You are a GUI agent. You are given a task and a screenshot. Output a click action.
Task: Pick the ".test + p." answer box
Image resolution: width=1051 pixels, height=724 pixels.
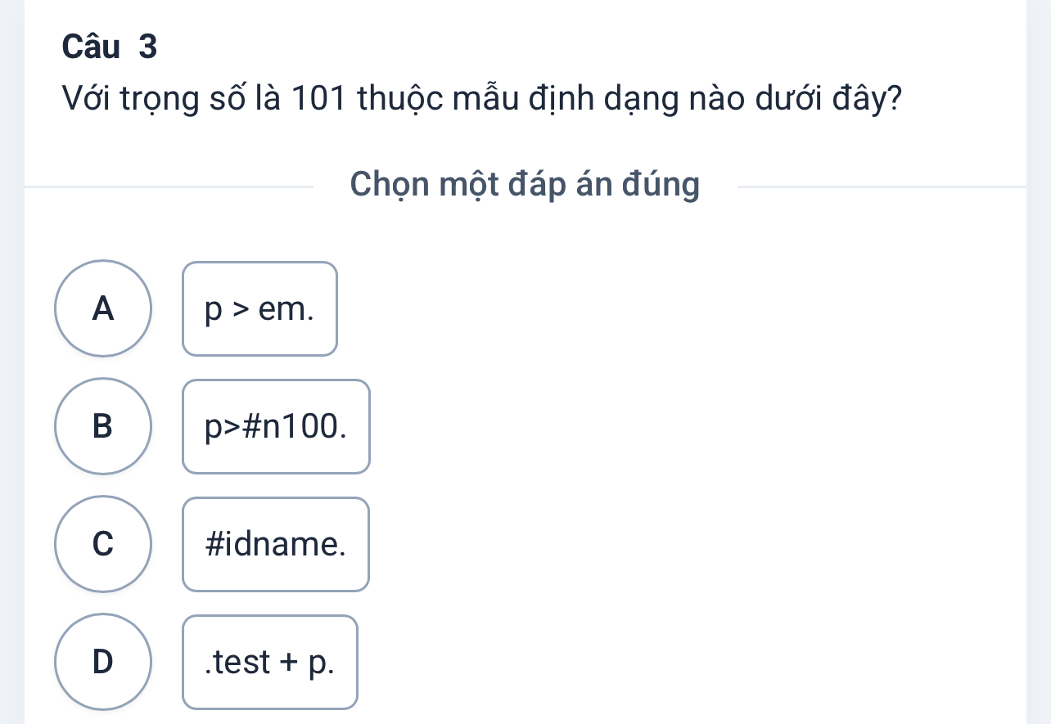point(270,662)
